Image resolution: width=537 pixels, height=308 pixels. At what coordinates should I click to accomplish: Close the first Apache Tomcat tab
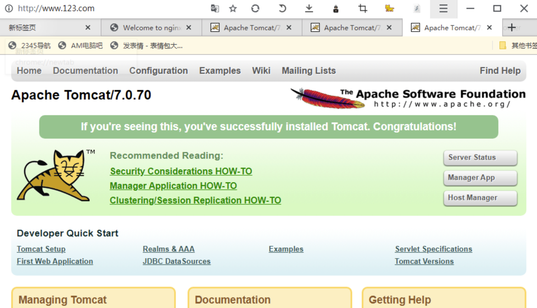pos(289,27)
